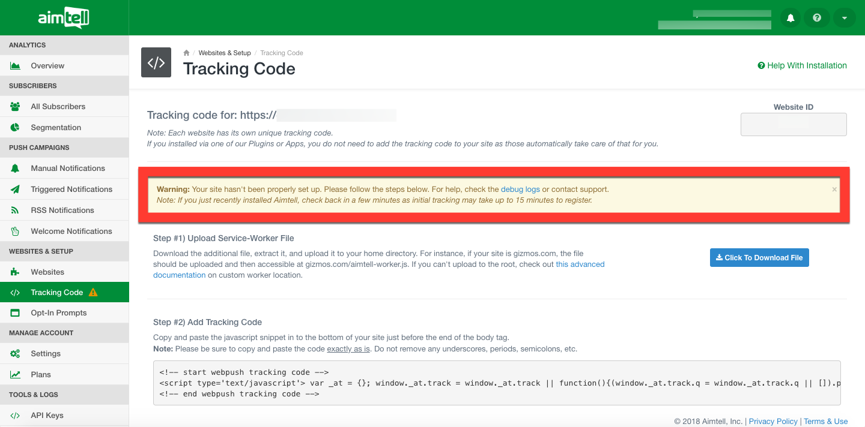This screenshot has width=865, height=427.
Task: Click the Step #2 Add Tracking Code heading
Action: pos(208,323)
